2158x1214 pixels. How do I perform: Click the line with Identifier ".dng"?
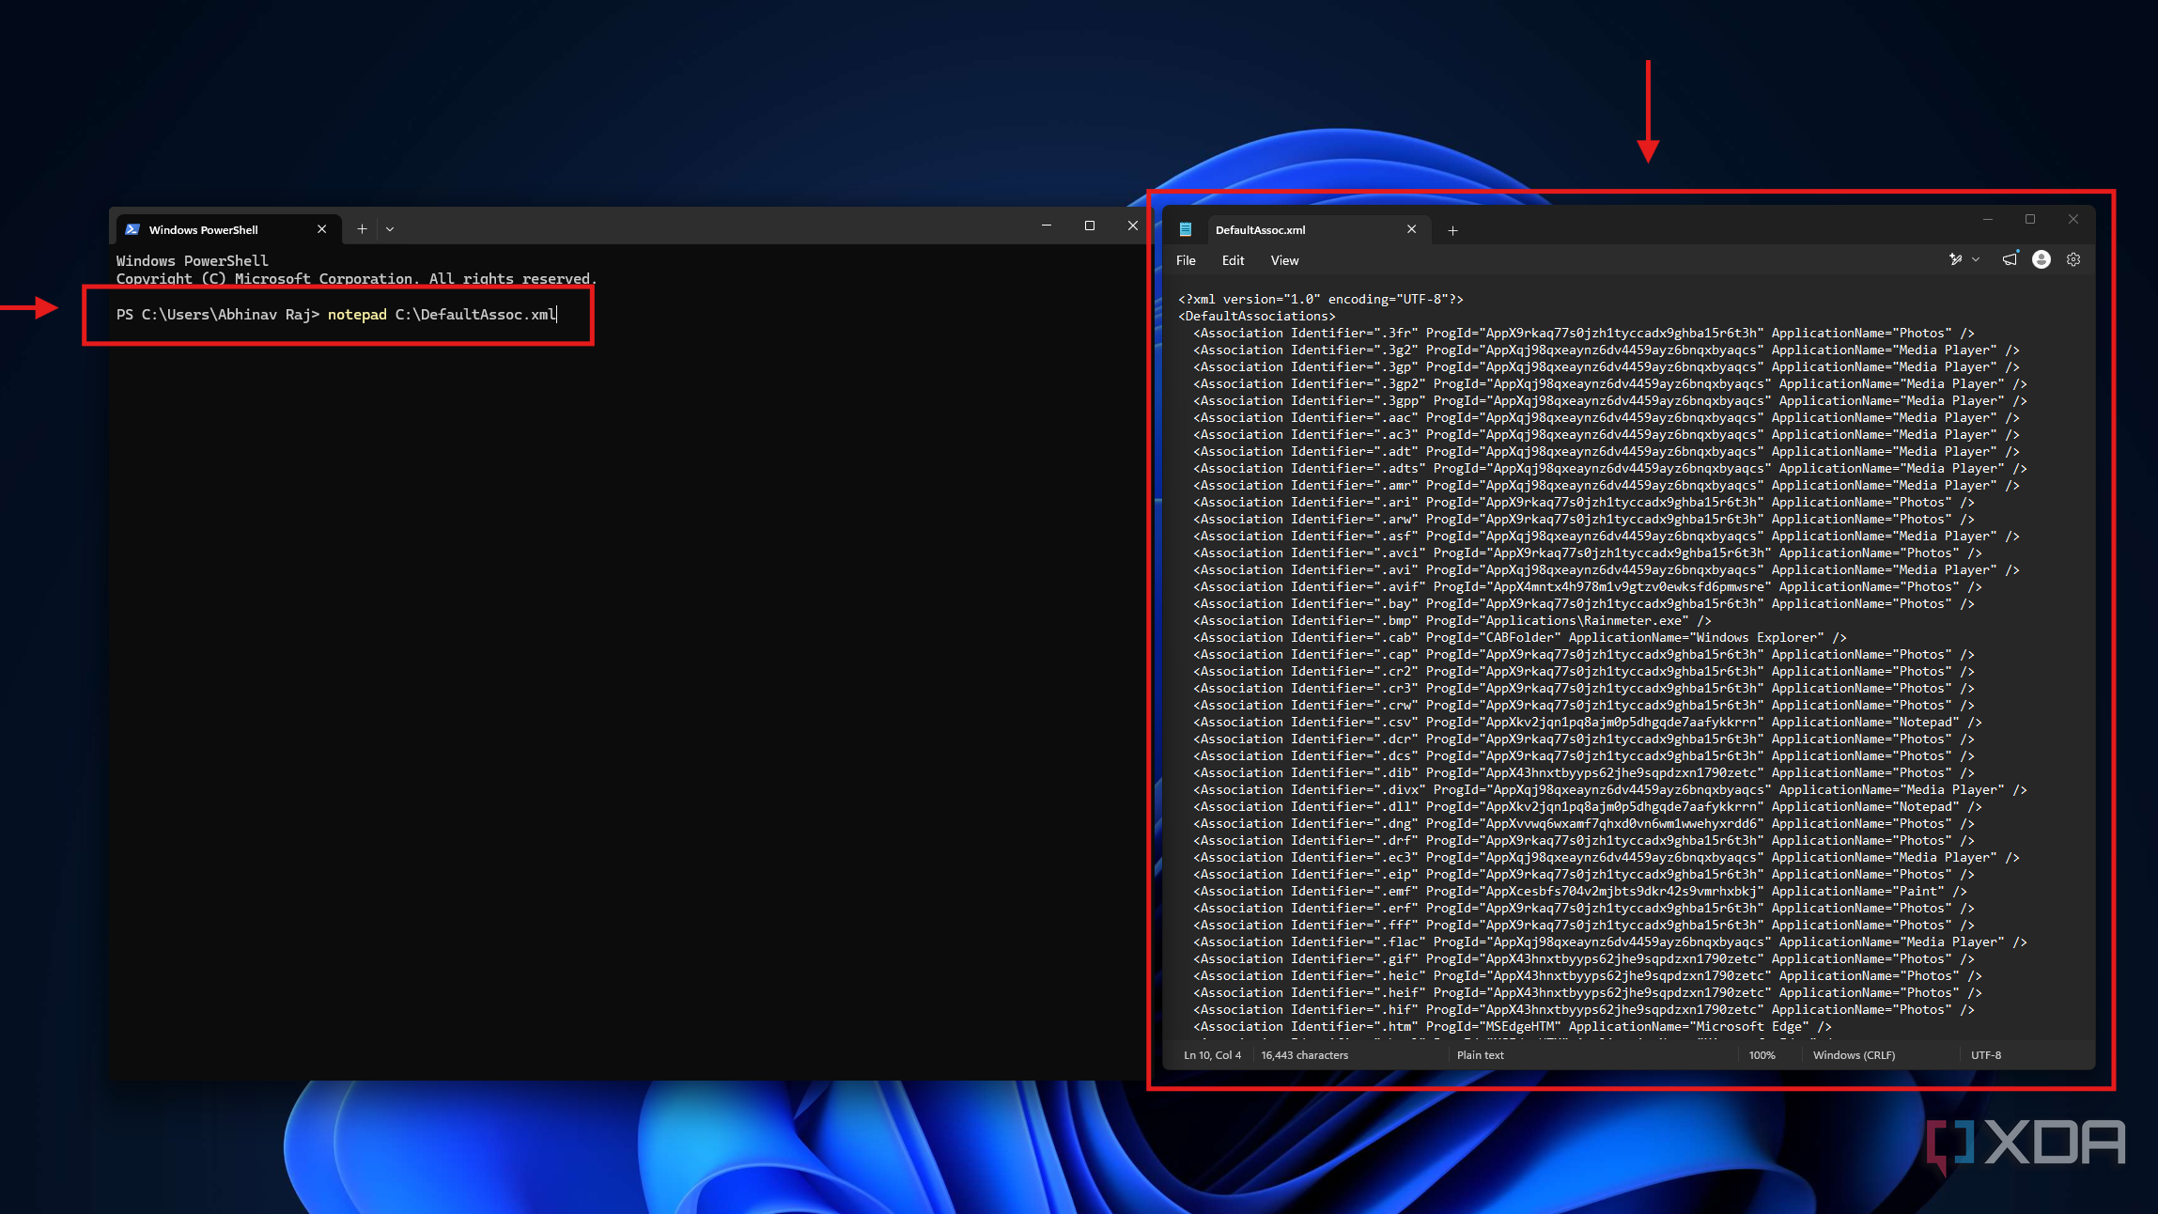[1584, 824]
